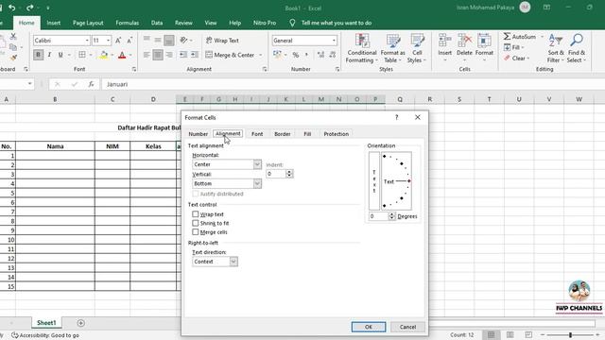Toggle Bold formatting button

(x=38, y=55)
